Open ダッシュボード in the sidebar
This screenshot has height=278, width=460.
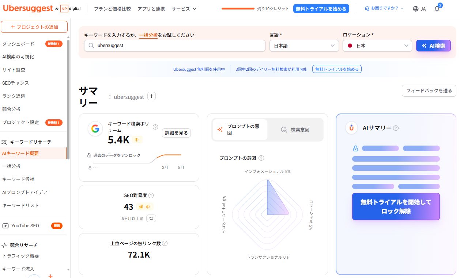[x=18, y=44]
